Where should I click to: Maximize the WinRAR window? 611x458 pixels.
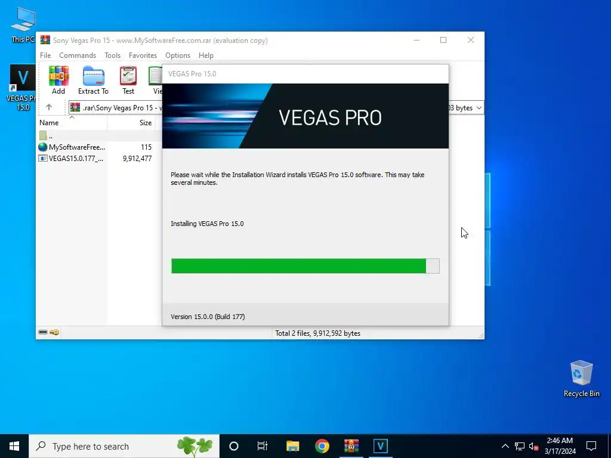point(443,40)
